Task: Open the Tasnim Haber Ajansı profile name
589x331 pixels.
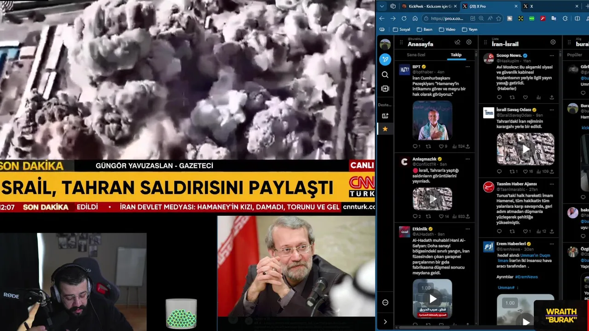Action: click(x=516, y=184)
